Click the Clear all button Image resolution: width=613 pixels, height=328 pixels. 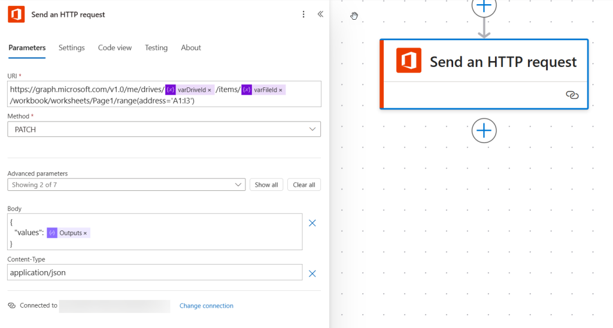304,185
